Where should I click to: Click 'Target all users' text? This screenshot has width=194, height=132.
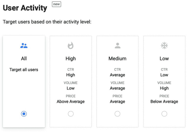click(24, 70)
